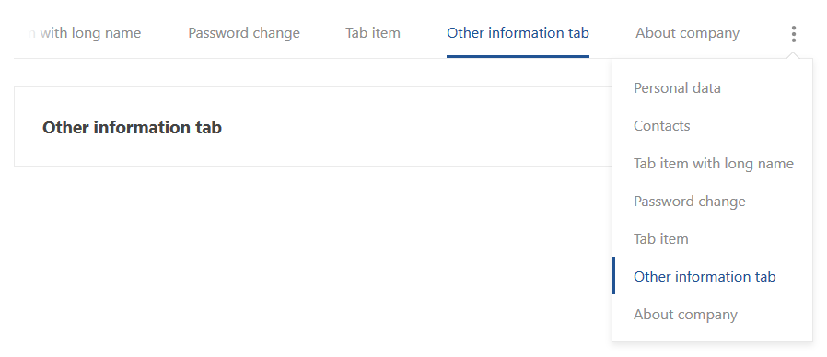Image resolution: width=827 pixels, height=357 pixels.
Task: Click empty tab strip space before the three-dot icon
Action: [x=763, y=33]
